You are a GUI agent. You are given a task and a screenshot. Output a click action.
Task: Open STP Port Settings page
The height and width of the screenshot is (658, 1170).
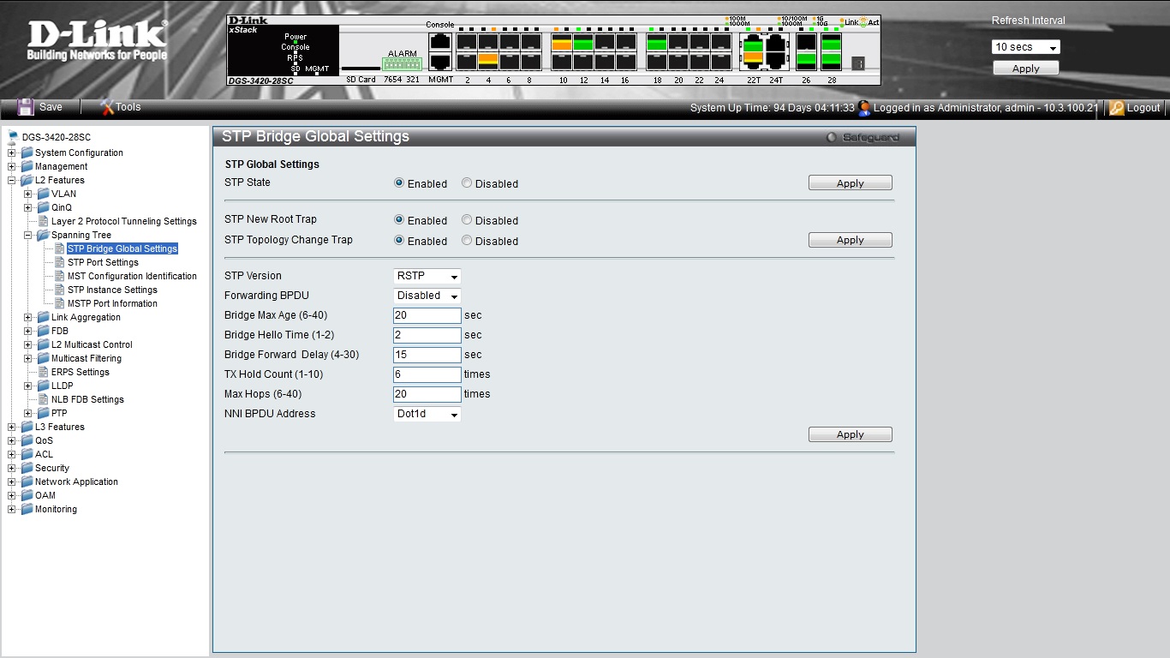(x=103, y=262)
